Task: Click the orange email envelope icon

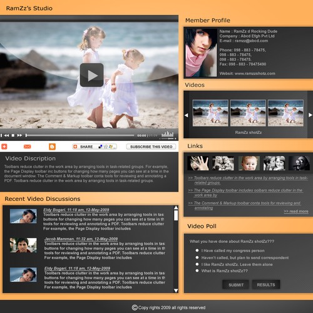Action: (28, 146)
